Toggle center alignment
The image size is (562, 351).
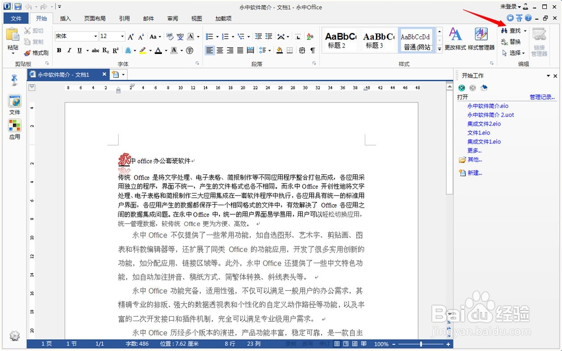coord(220,51)
